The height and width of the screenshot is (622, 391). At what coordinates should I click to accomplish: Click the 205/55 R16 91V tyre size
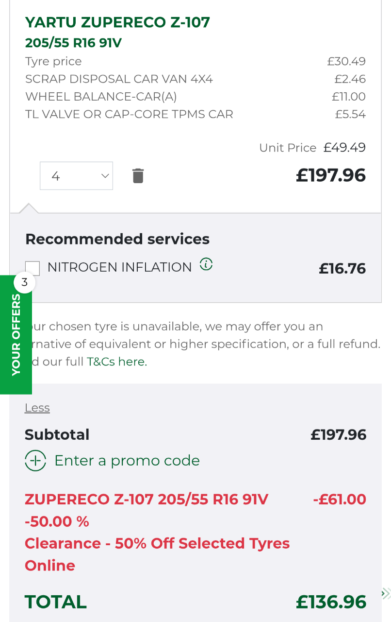tap(73, 43)
